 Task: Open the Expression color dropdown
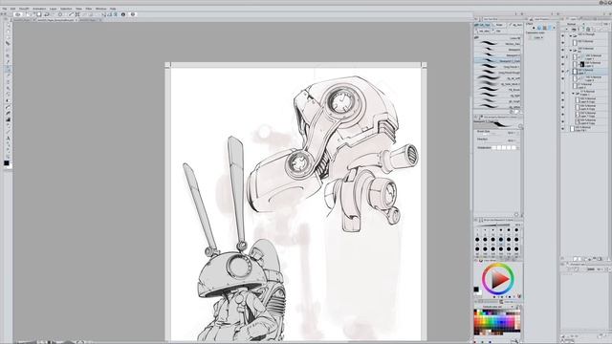[x=537, y=37]
